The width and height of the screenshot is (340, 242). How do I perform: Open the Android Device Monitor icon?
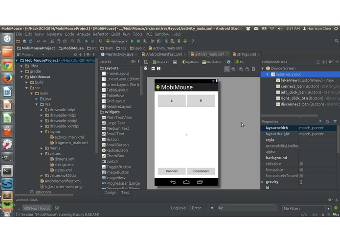coord(185,41)
